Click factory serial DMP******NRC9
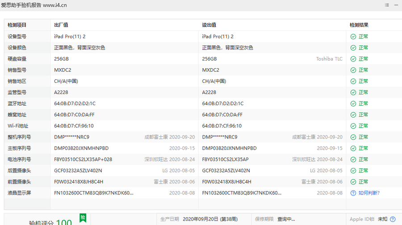 pyautogui.click(x=71, y=137)
